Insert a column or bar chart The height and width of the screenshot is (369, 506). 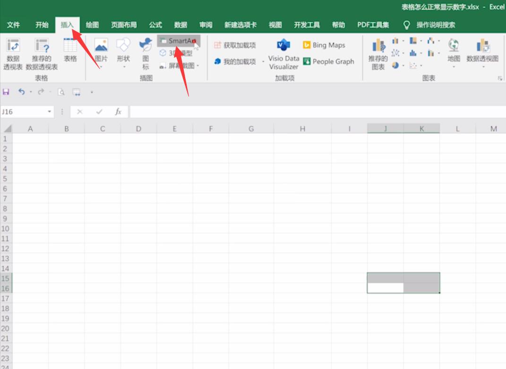pos(395,41)
